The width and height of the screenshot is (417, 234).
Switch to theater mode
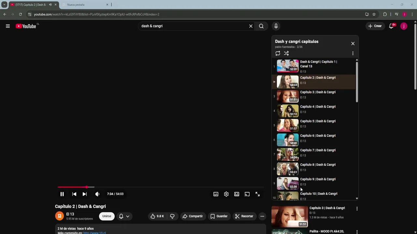(x=237, y=194)
